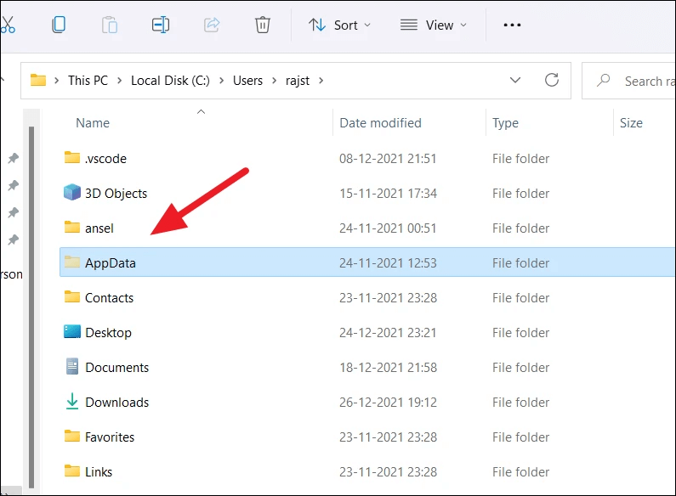Click the Rename icon in toolbar
The height and width of the screenshot is (496, 676).
(161, 25)
